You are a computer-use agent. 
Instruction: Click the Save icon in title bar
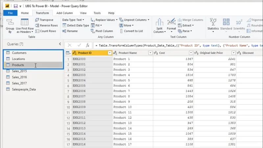[15, 6]
